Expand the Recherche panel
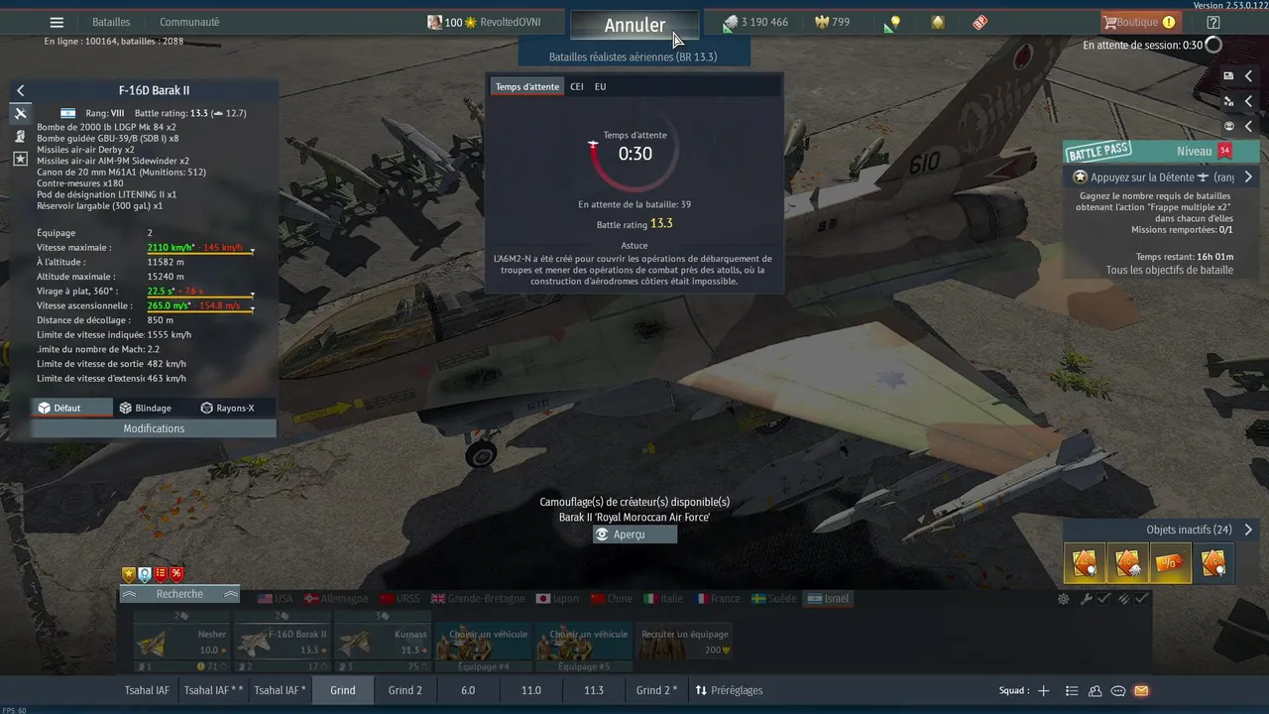 tap(179, 594)
